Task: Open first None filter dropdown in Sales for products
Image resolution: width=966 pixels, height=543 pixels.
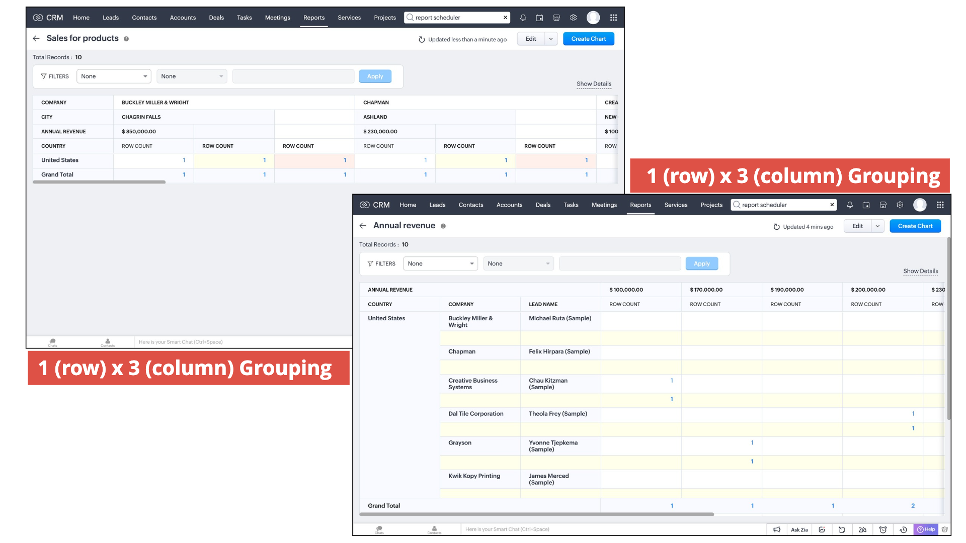Action: (x=114, y=76)
